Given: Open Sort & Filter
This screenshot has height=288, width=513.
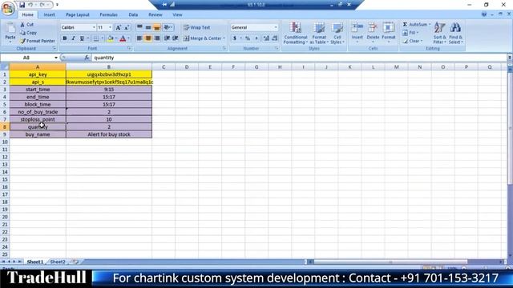Looking at the screenshot, I should coord(439,33).
